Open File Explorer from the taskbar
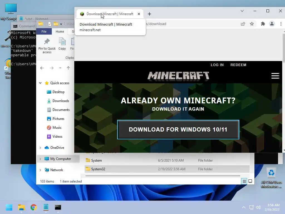Viewport: 285px width, 214px height. pyautogui.click(x=21, y=207)
